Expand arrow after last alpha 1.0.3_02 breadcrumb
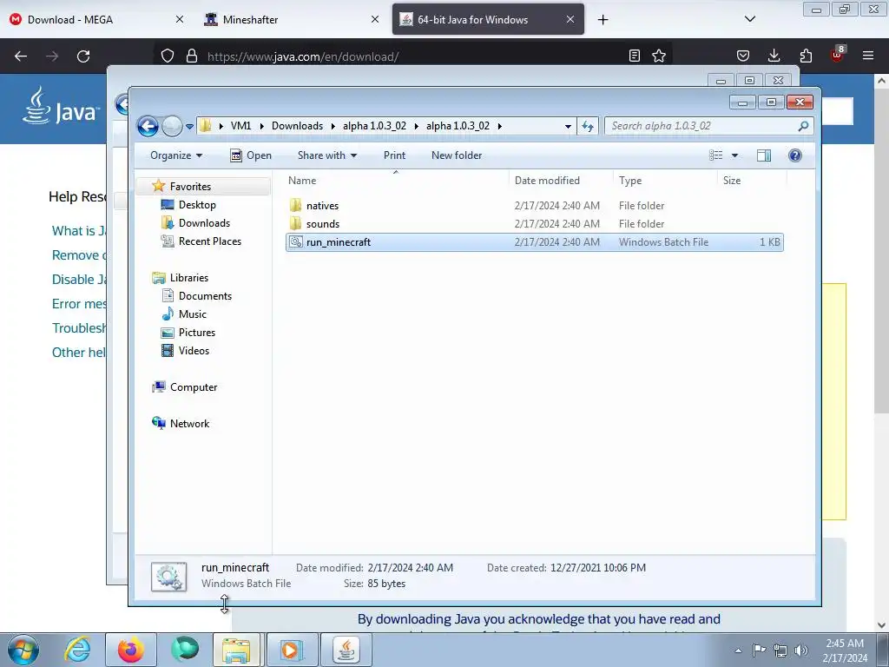Screen dimensions: 889x667 (x=500, y=126)
